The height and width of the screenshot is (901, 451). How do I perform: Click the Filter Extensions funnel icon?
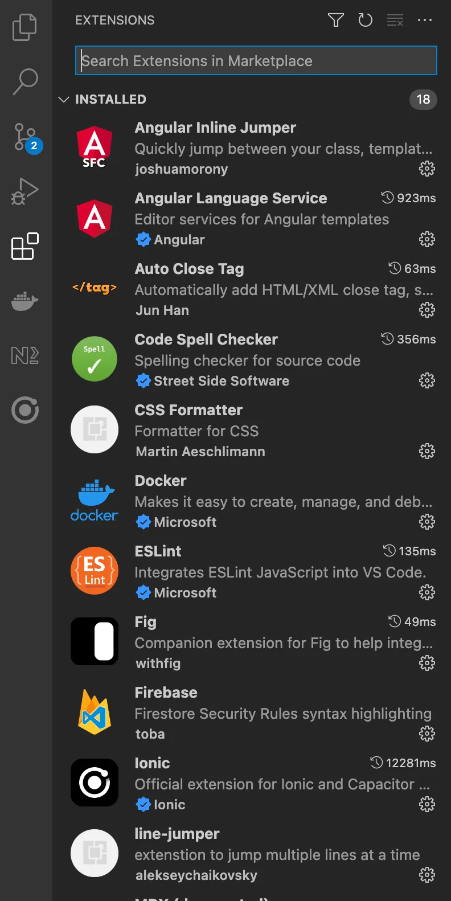pos(336,21)
